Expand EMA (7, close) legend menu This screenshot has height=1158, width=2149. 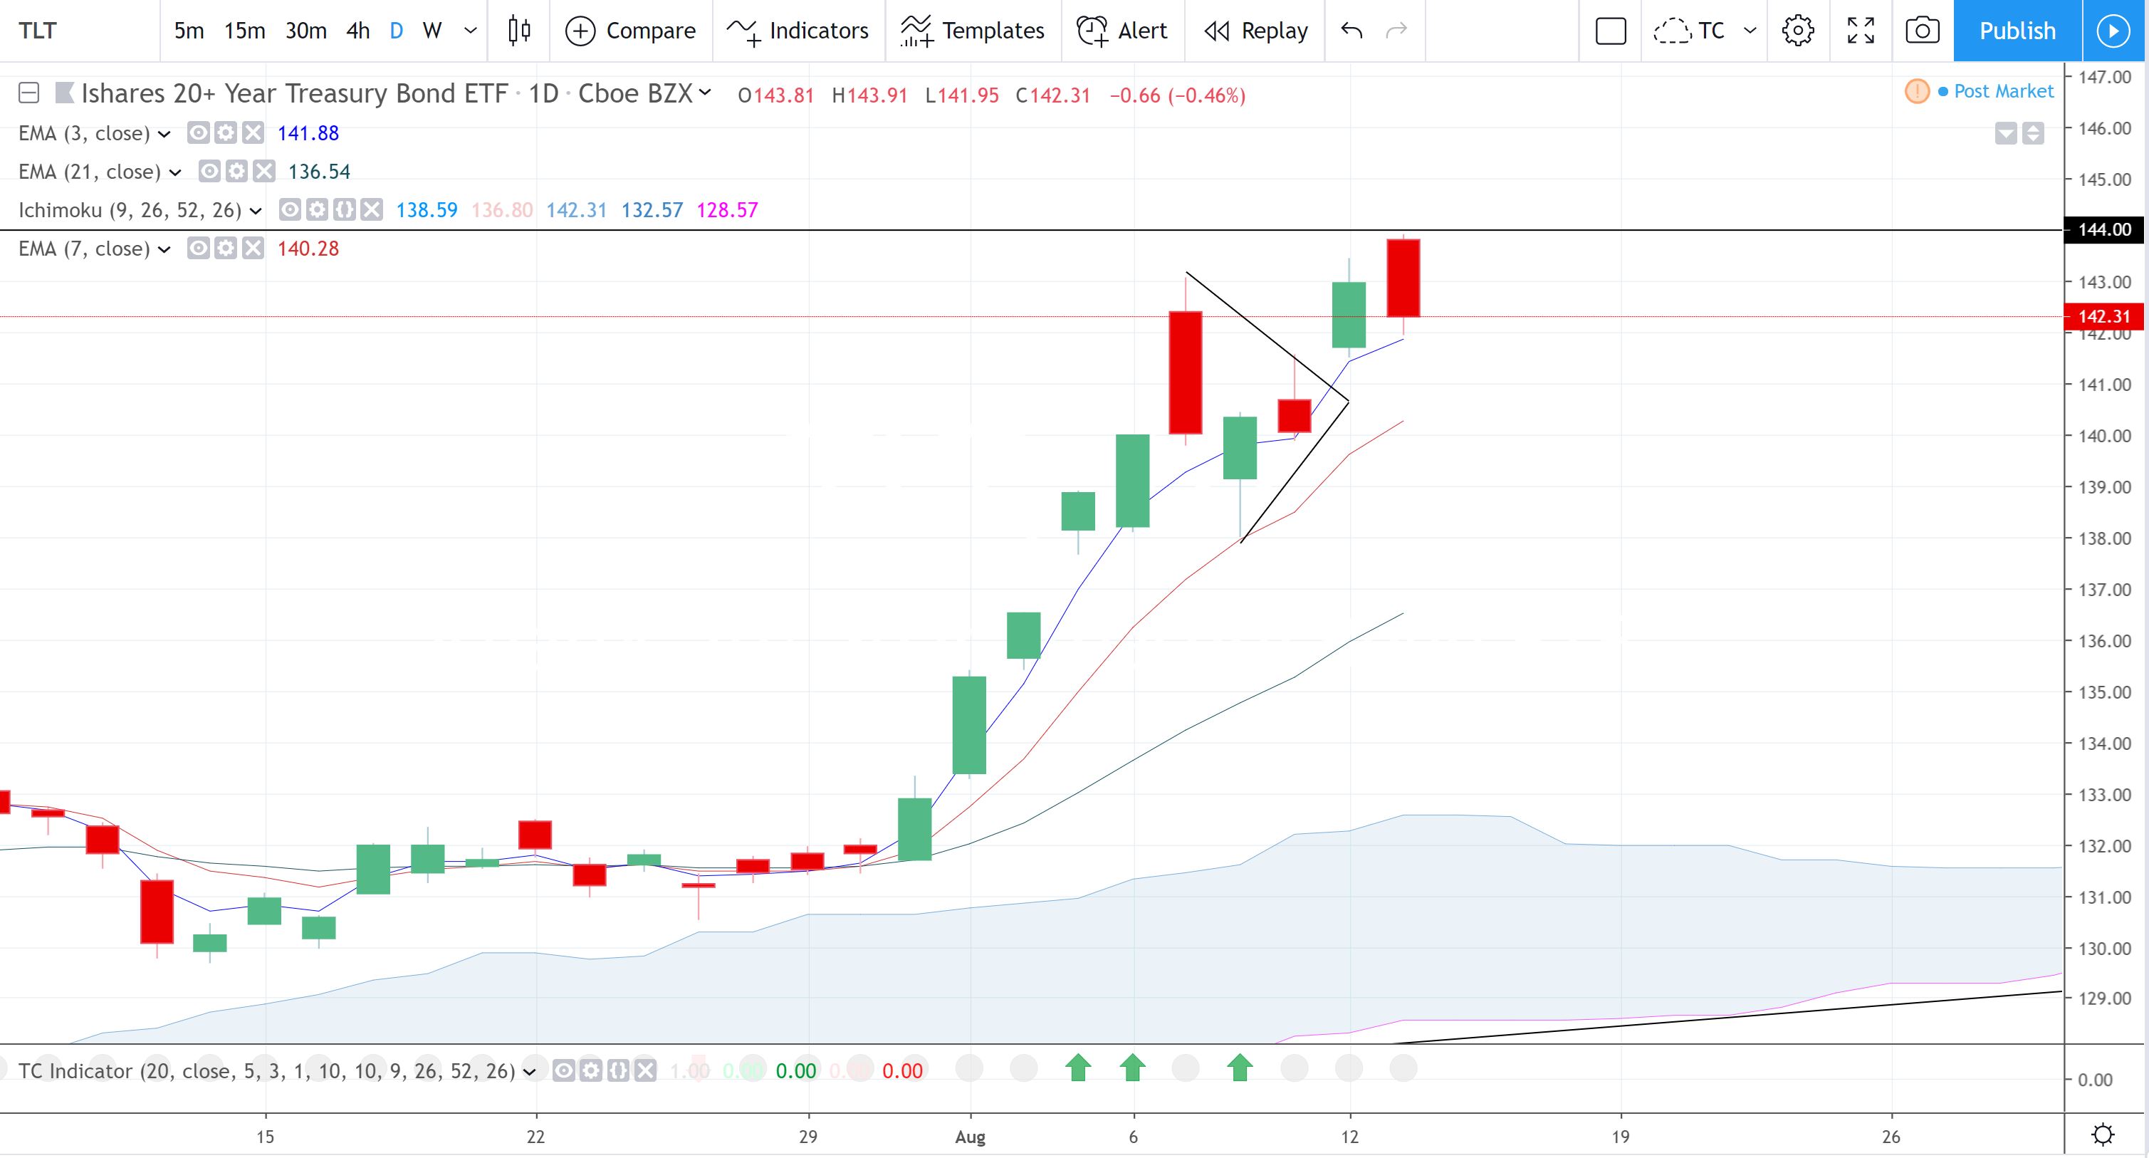point(164,249)
